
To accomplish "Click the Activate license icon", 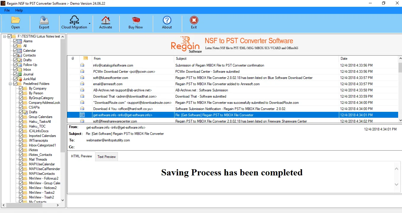I will coord(105,20).
